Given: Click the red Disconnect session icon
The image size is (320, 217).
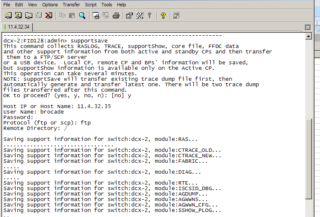Looking at the screenshot, I should pyautogui.click(x=49, y=16).
